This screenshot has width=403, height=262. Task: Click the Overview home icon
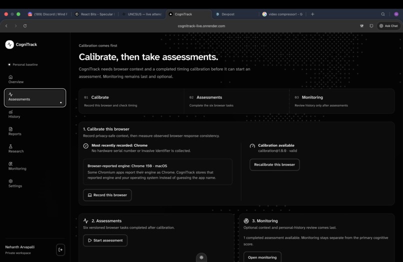pyautogui.click(x=10, y=77)
